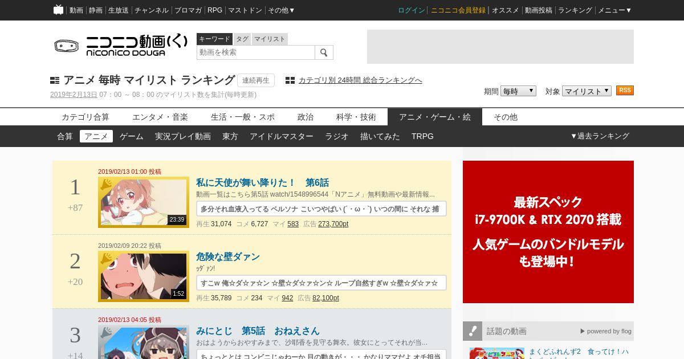Click the Niconico TV icon in the top bar
The image size is (684, 359).
(58, 10)
